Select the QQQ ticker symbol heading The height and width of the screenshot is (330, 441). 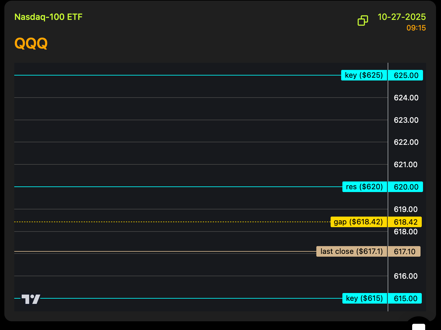click(31, 43)
